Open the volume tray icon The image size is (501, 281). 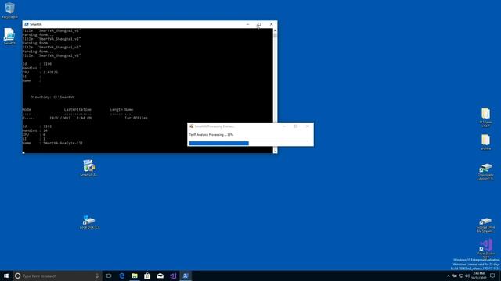click(x=467, y=276)
